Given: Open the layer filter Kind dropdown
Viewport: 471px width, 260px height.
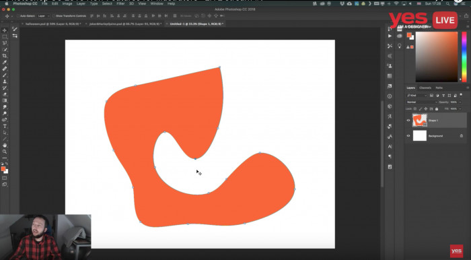Looking at the screenshot, I should point(417,95).
